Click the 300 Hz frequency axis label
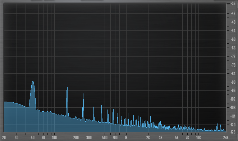238x141 pixels. (x=89, y=138)
